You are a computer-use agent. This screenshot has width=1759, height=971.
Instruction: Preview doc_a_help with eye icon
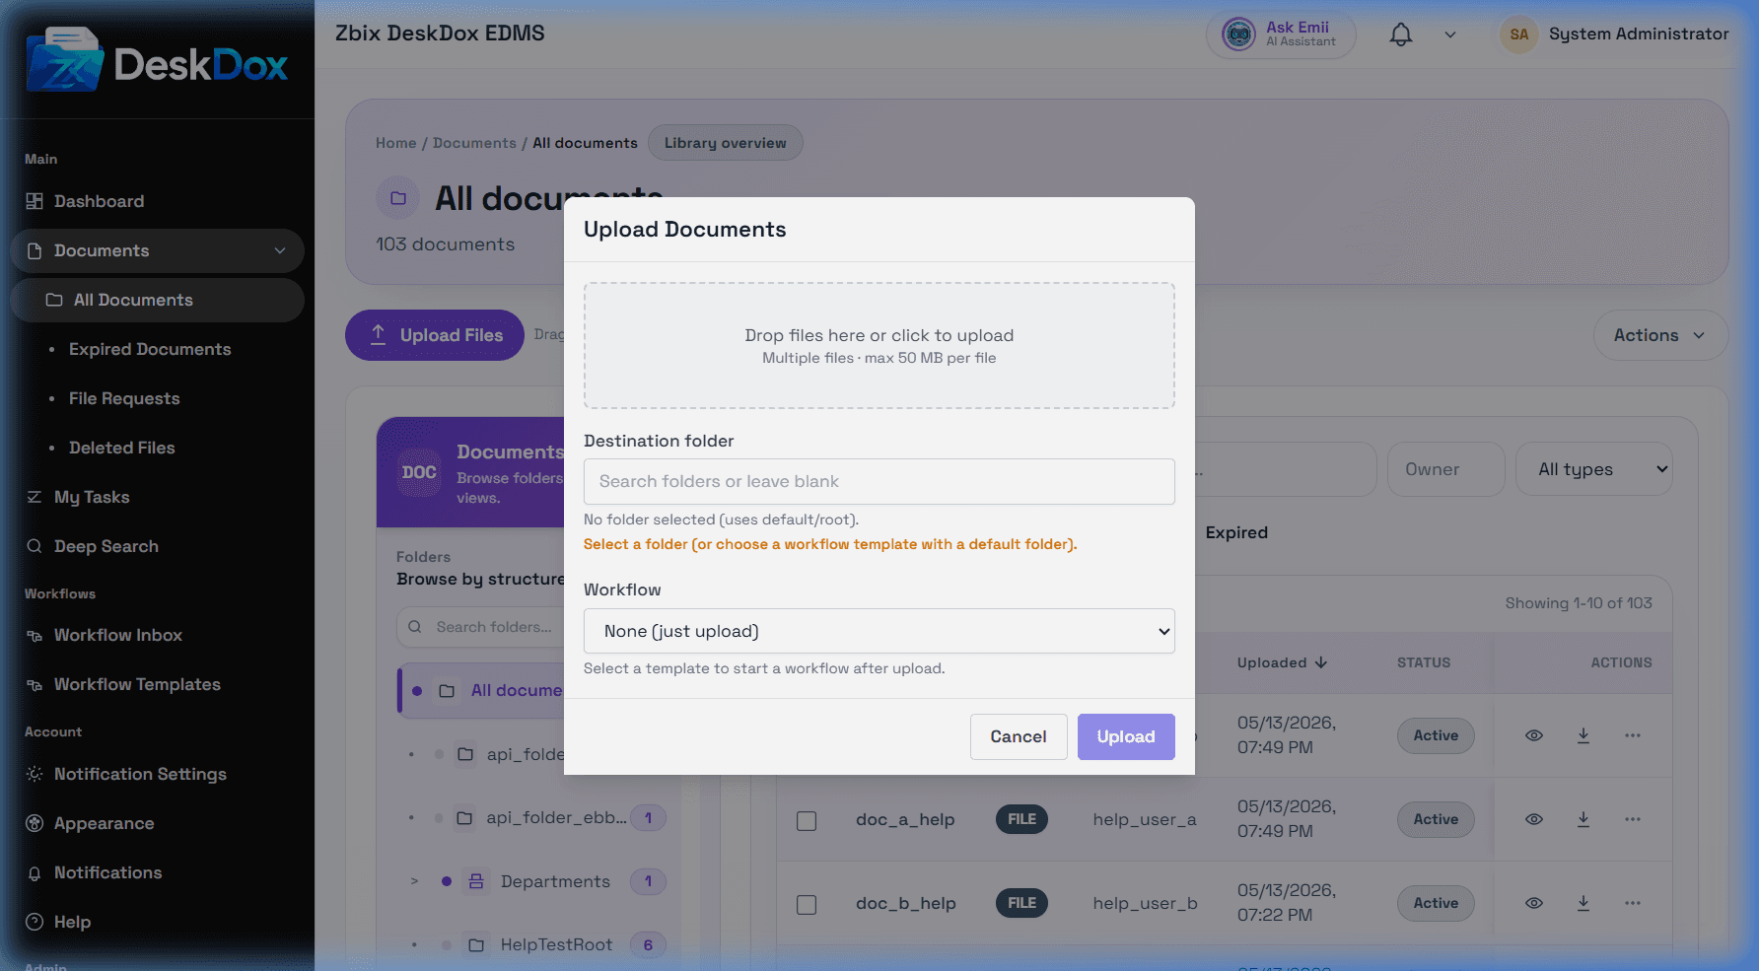1534,819
